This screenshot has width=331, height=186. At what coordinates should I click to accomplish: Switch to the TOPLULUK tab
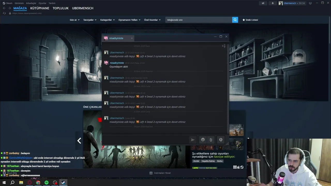[61, 8]
